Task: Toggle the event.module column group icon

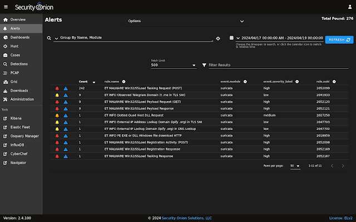Action: point(245,82)
